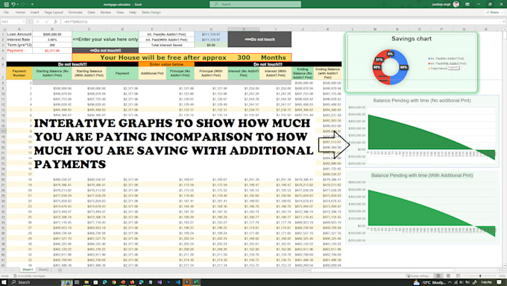The height and width of the screenshot is (286, 507).
Task: Click the zoom slider in status bar
Action: [x=480, y=276]
